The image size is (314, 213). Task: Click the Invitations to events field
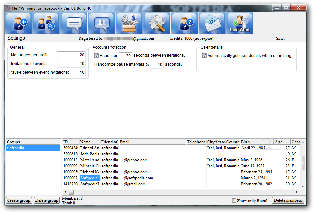tap(71, 64)
